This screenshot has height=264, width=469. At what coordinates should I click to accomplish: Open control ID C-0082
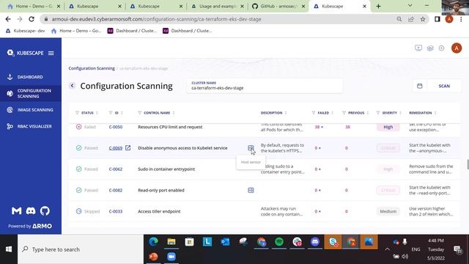point(116,190)
